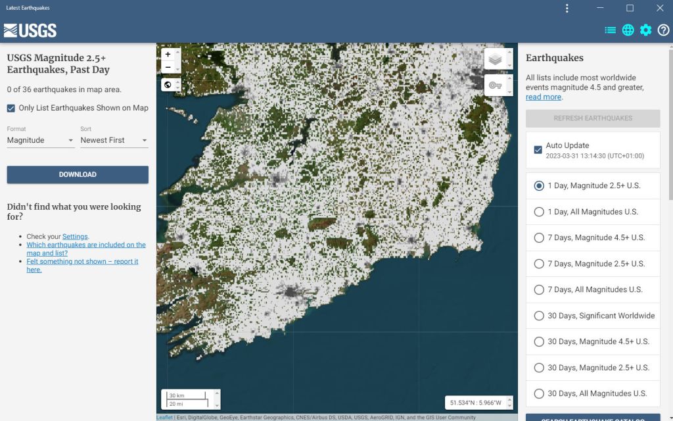Screen dimensions: 673x421
Task: Open the map layers control
Action: point(495,59)
